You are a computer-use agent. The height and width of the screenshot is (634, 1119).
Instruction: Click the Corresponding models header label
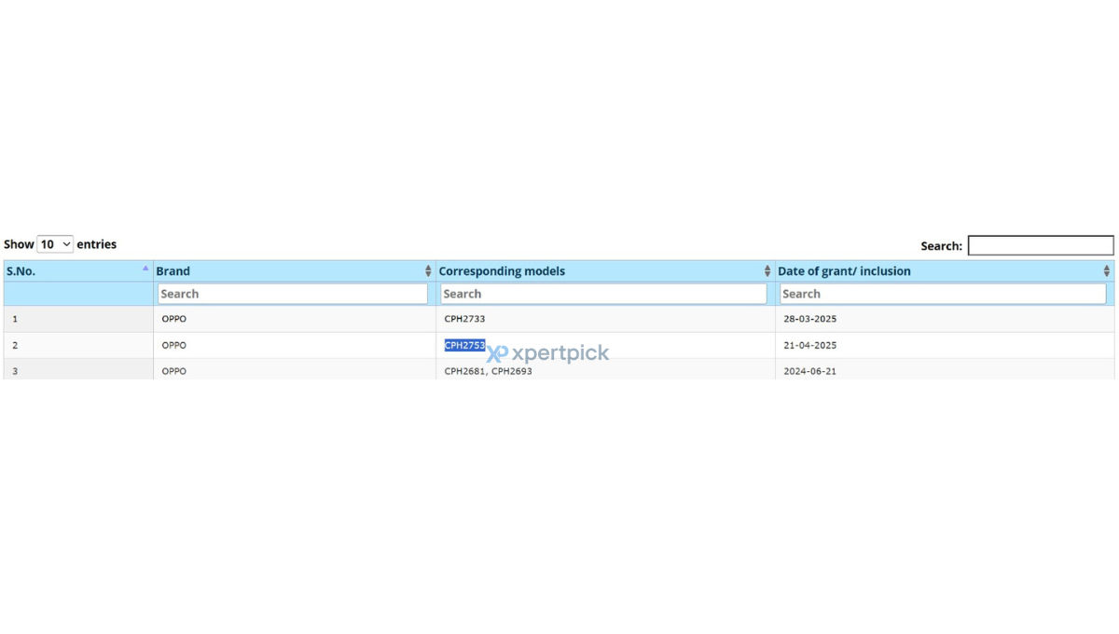502,271
